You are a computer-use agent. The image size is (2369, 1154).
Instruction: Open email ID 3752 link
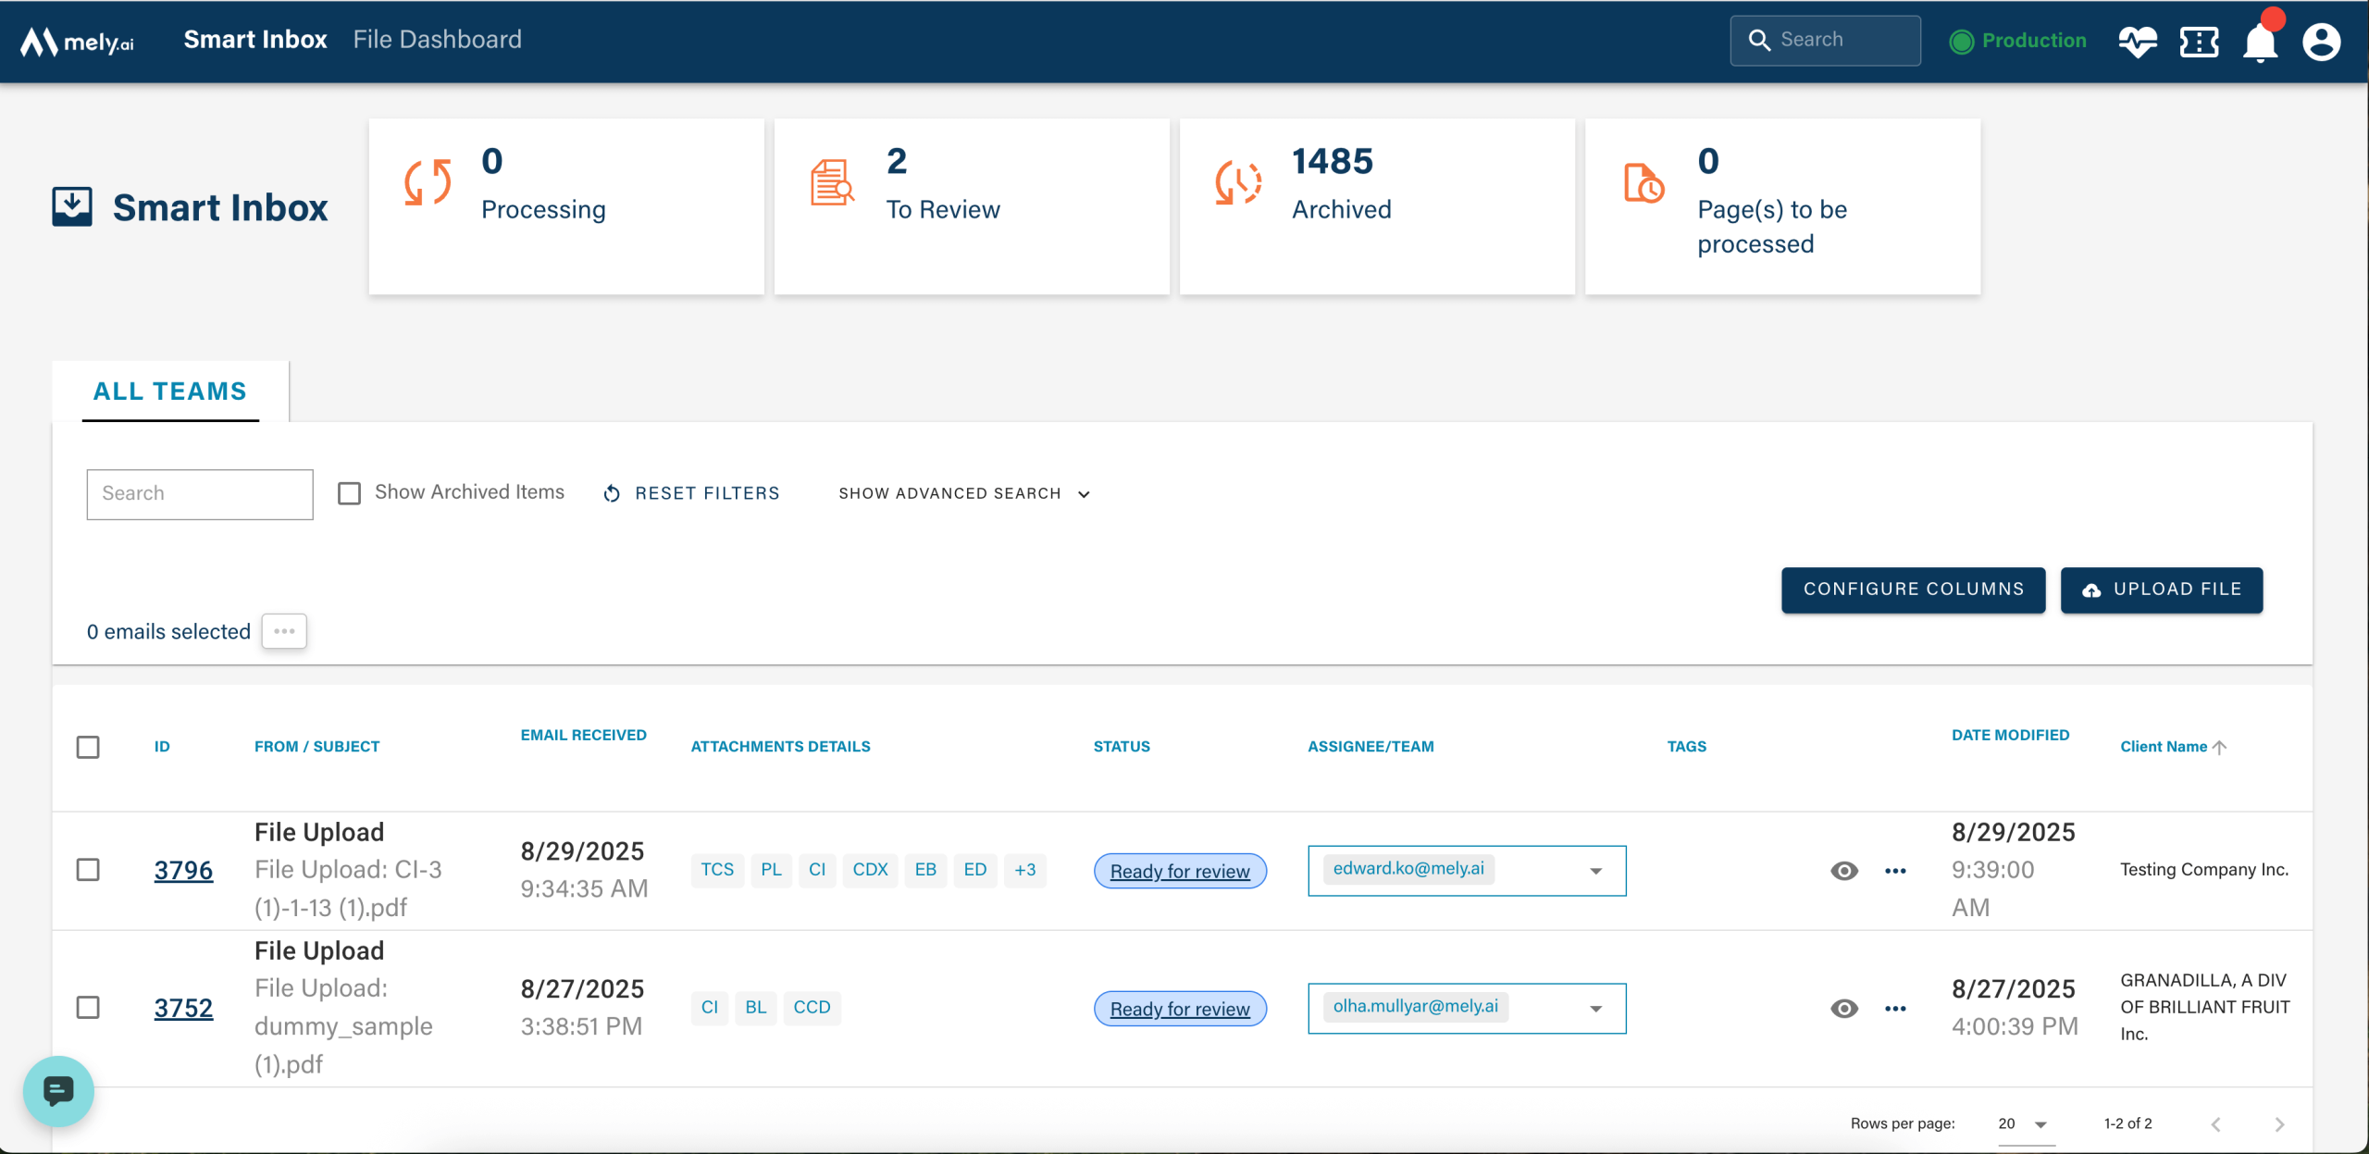[x=183, y=1008]
